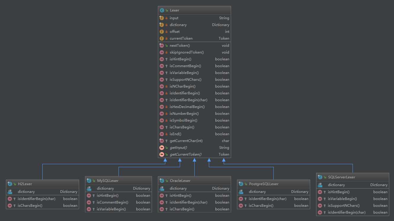394x221 pixels.
Task: Select the PostgreSQLLexer class title
Action: (264, 184)
